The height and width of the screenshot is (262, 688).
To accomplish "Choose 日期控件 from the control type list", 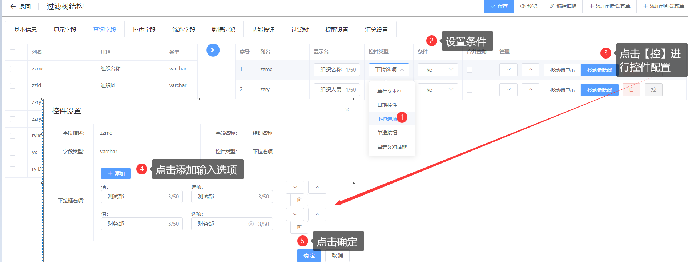I will [387, 105].
